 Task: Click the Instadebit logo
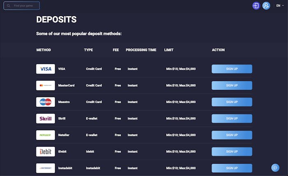click(x=46, y=168)
